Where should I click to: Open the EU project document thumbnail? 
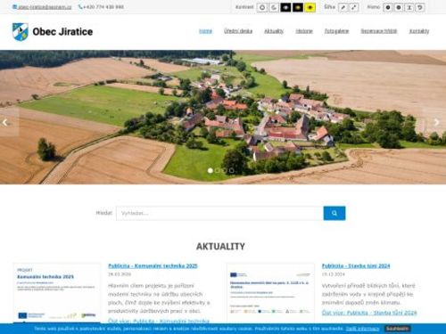(270, 293)
